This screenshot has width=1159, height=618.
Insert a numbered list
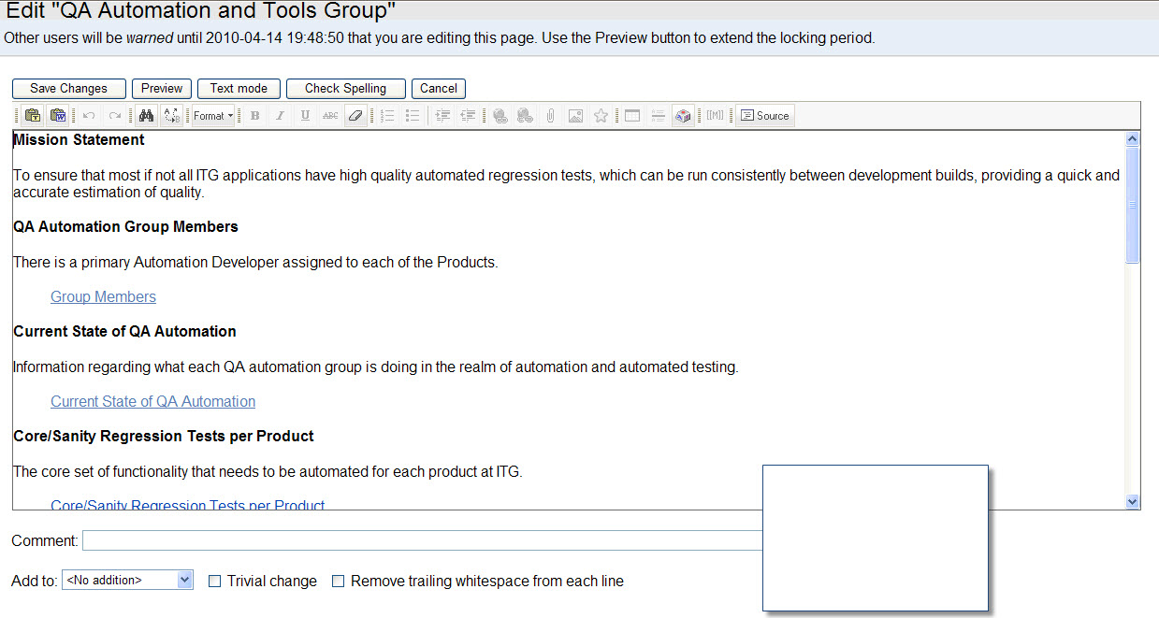387,116
